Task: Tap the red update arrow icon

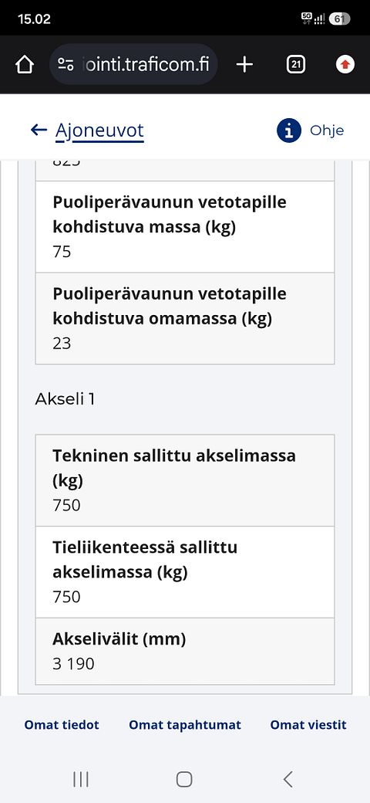Action: 345,65
